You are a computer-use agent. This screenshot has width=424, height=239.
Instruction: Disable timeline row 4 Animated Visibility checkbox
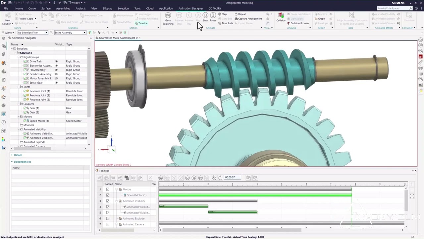coord(108,207)
